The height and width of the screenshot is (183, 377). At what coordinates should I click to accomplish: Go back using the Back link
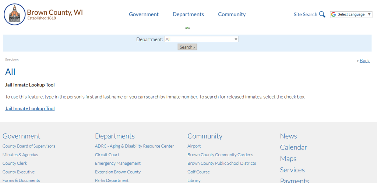tap(364, 61)
